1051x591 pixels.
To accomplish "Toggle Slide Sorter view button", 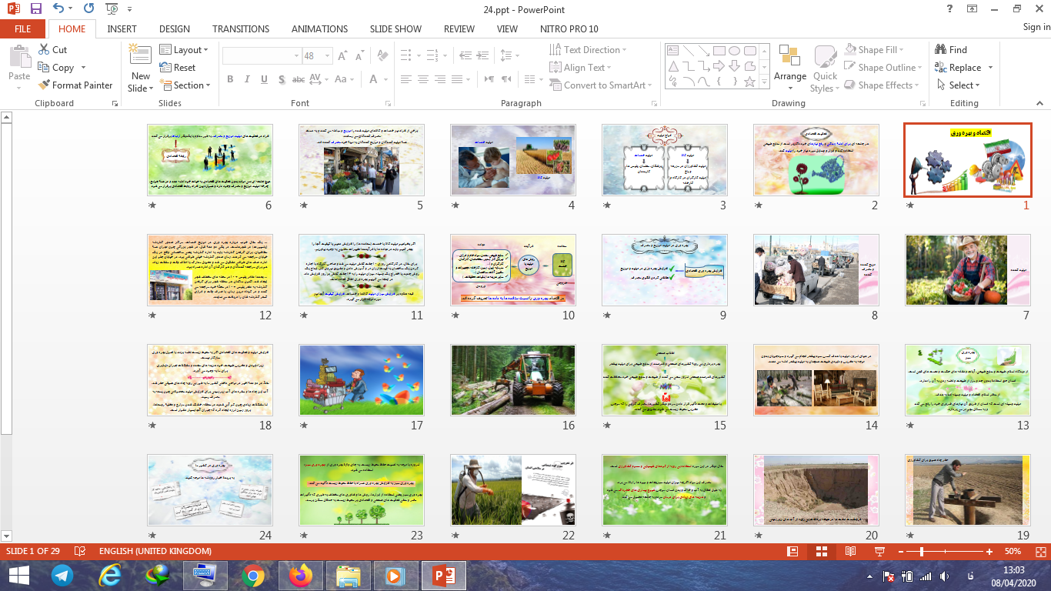I will 821,552.
